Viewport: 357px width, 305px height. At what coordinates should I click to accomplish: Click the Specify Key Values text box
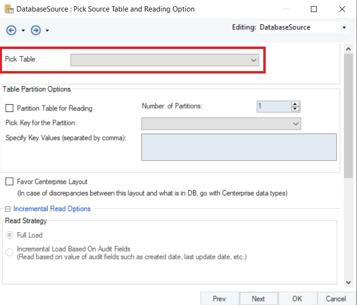pyautogui.click(x=238, y=146)
